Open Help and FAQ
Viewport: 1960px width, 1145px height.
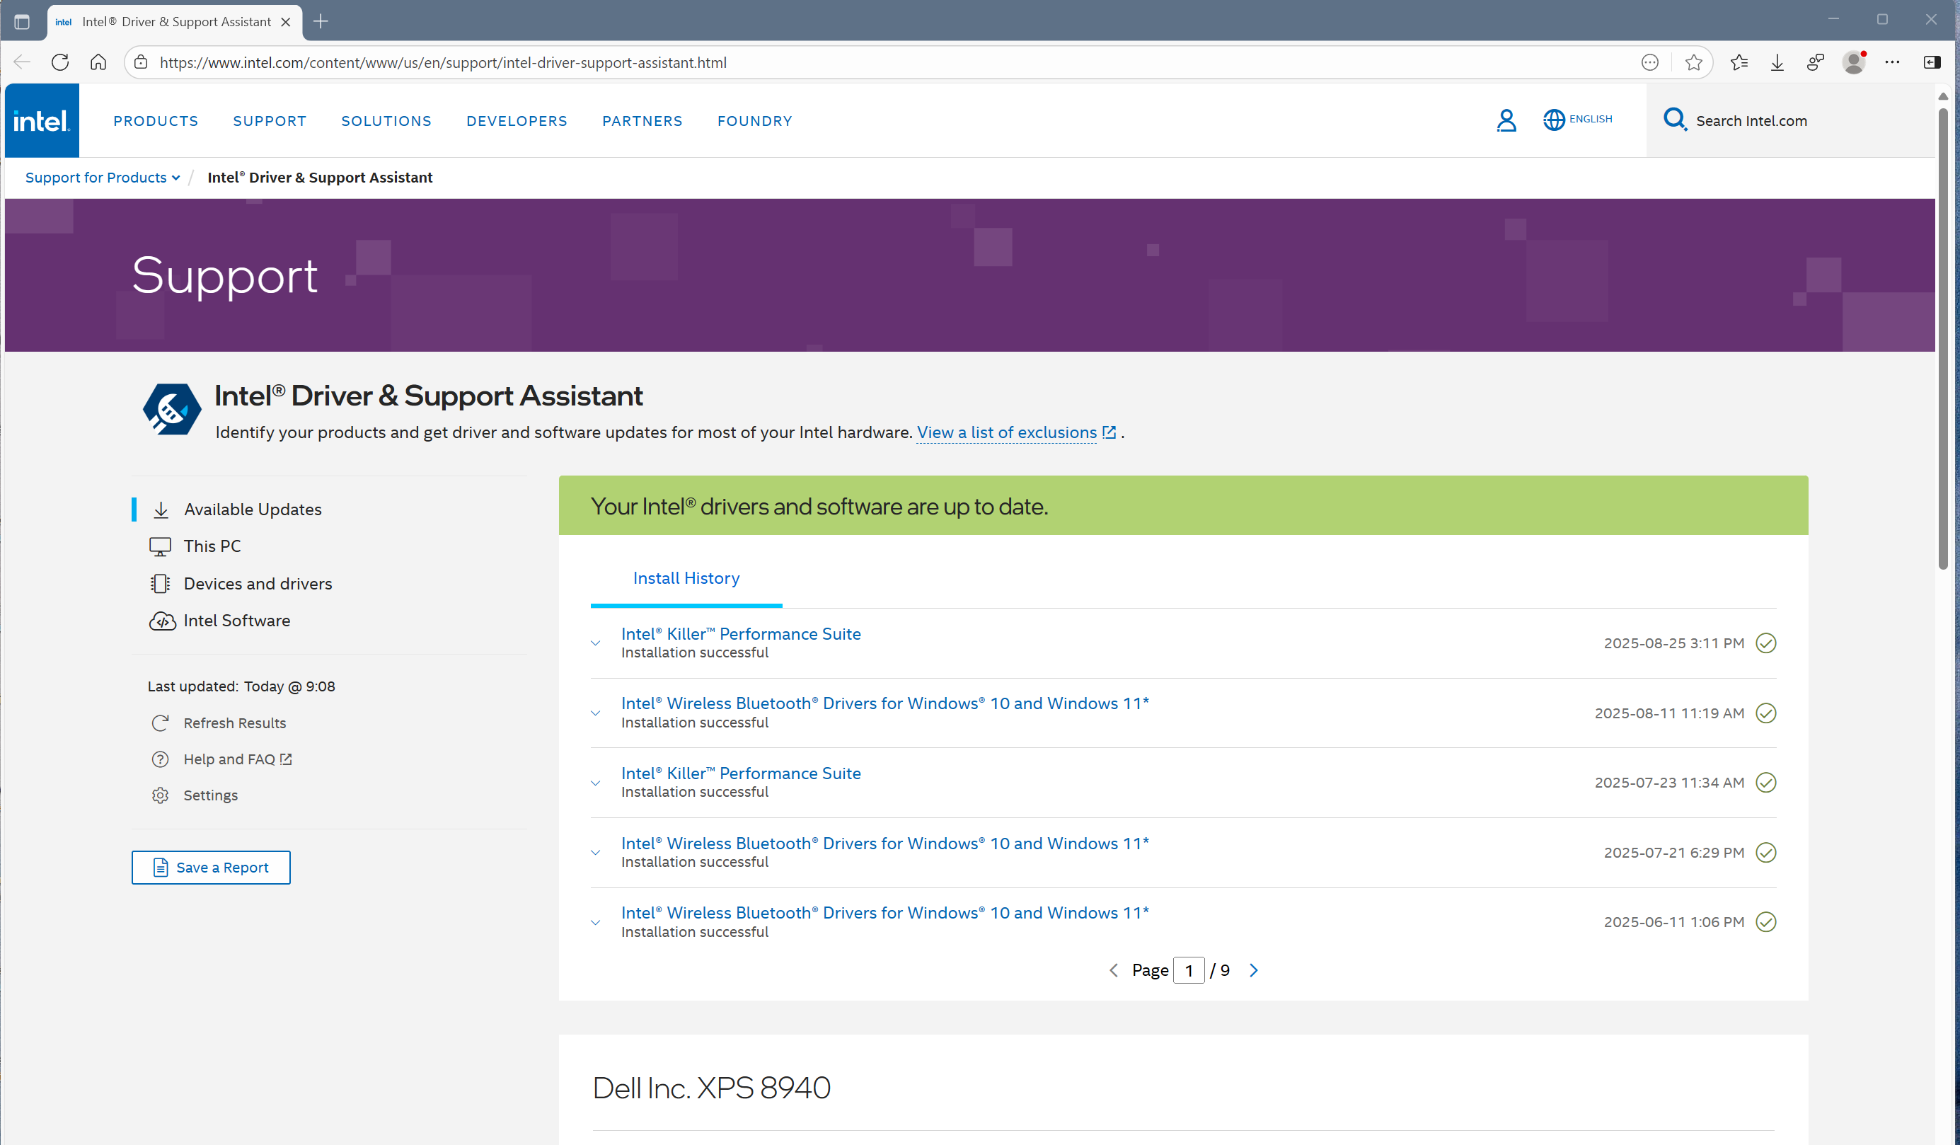point(229,759)
